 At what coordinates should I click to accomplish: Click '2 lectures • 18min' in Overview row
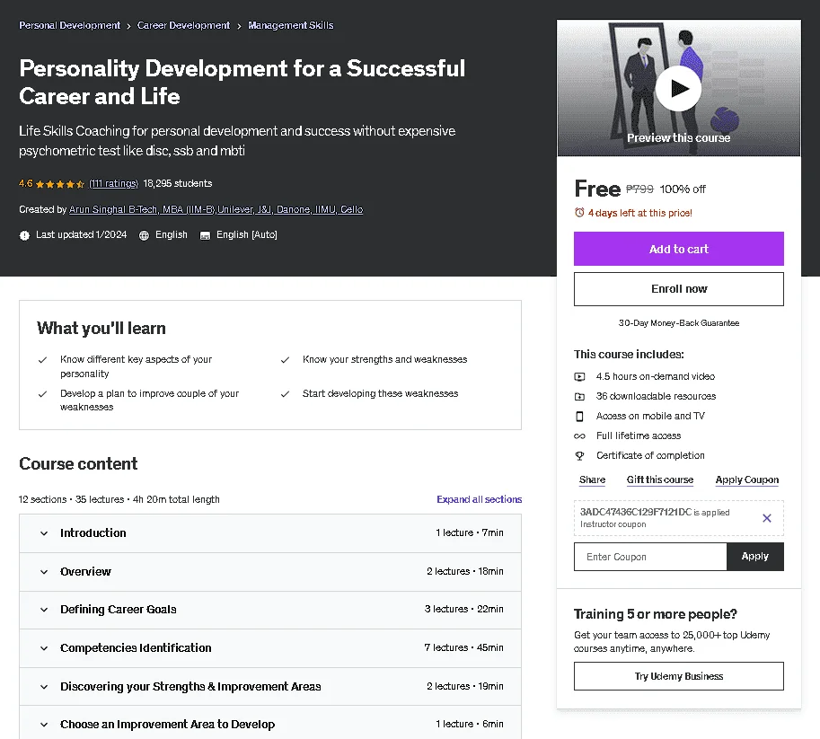pos(465,572)
